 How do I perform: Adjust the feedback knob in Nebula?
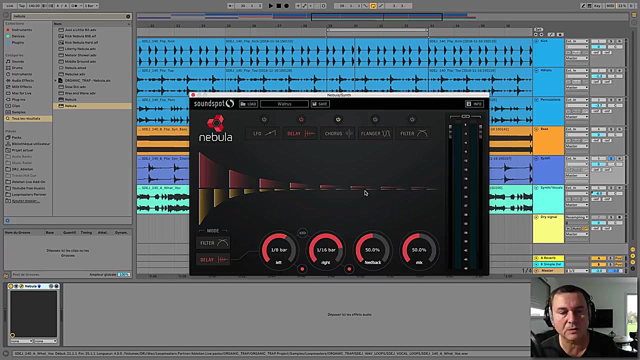tap(372, 249)
